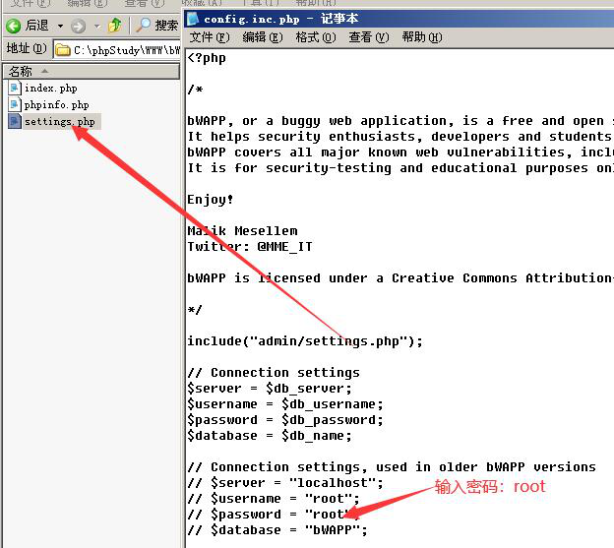Viewport: 614px width, 548px height.
Task: Click the Malik Mesellem author line
Action: [x=242, y=231]
